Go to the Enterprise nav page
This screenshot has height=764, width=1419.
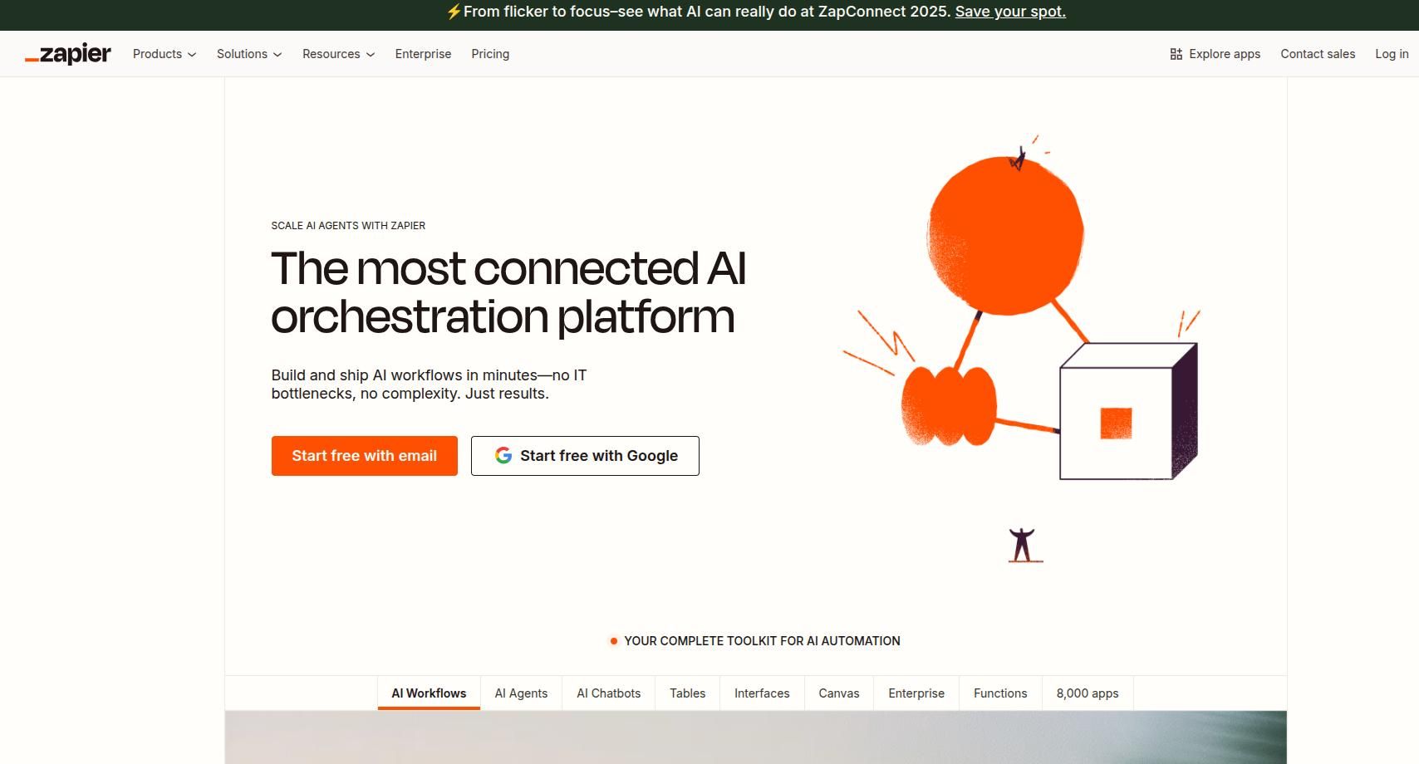coord(423,54)
